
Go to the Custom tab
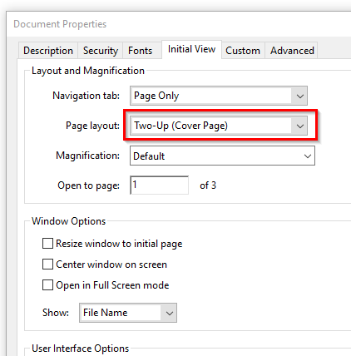click(x=243, y=51)
